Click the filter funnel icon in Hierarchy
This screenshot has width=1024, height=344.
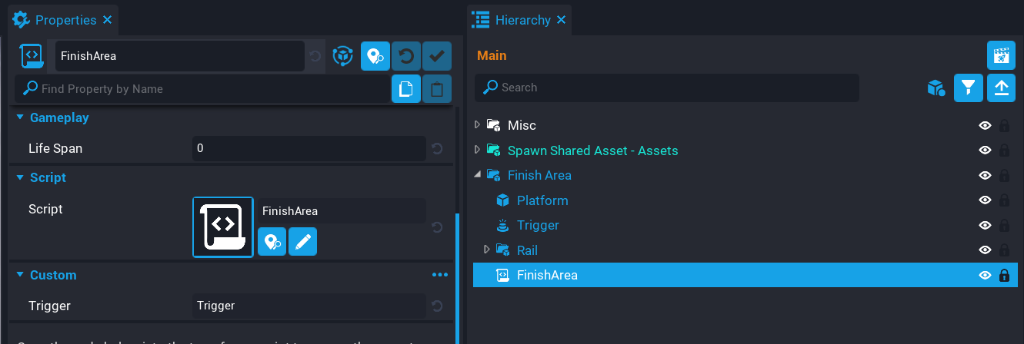969,88
